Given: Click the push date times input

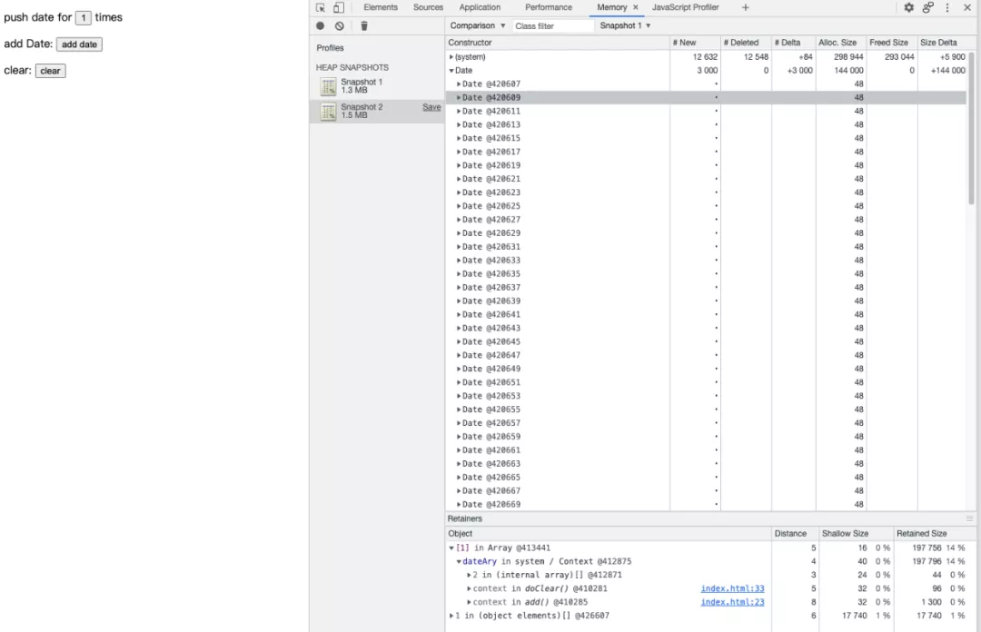Looking at the screenshot, I should tap(84, 17).
